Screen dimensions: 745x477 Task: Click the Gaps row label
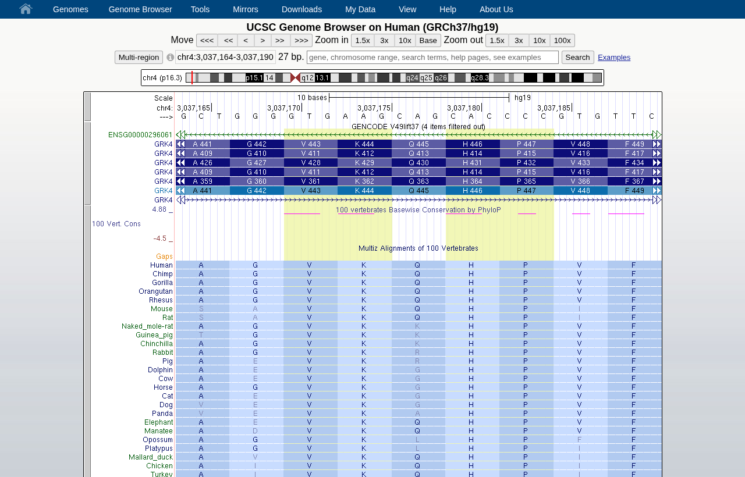tap(165, 257)
